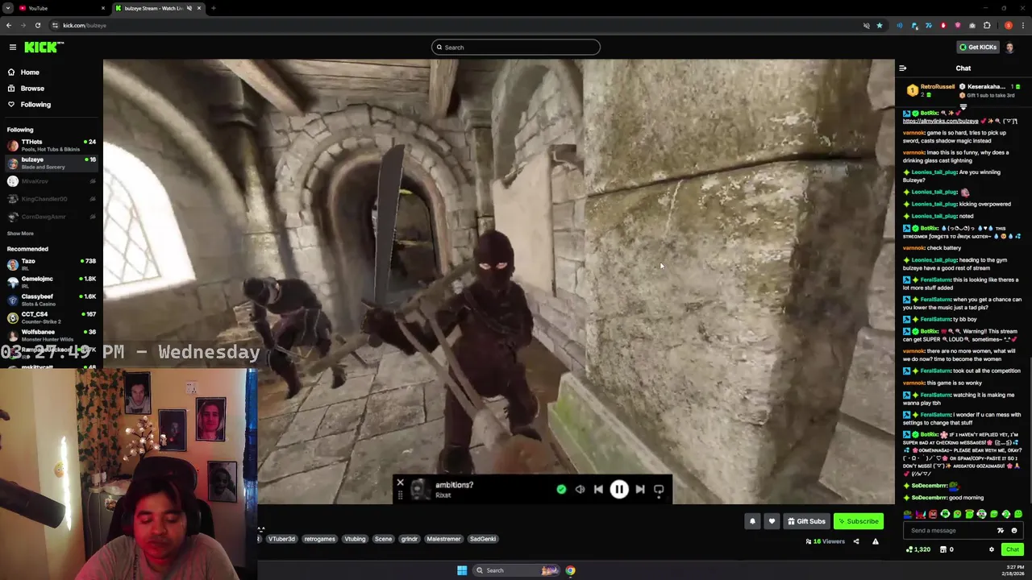
Task: Go to previous track in mini player
Action: pyautogui.click(x=598, y=489)
